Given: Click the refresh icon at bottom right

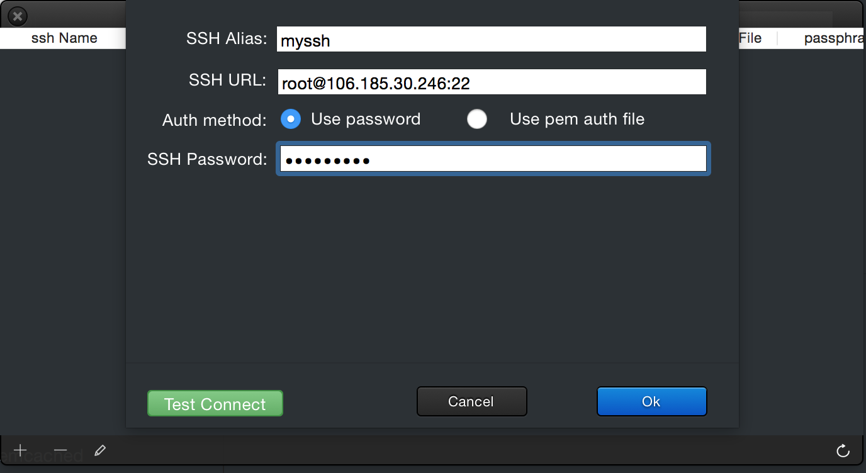Looking at the screenshot, I should click(843, 450).
